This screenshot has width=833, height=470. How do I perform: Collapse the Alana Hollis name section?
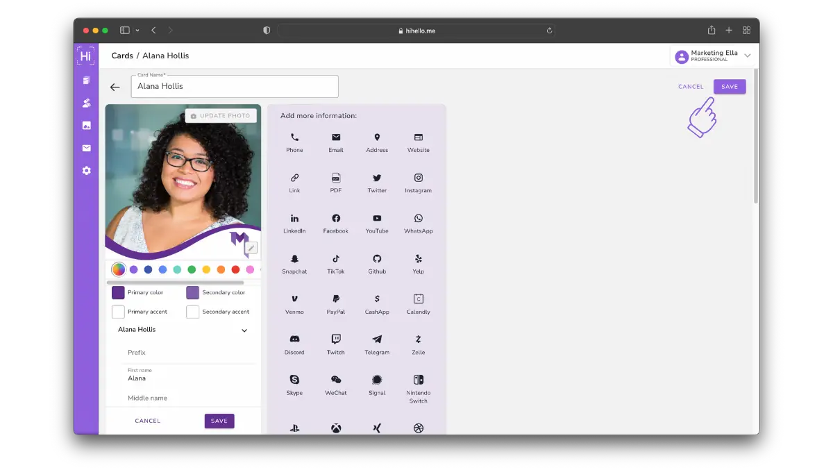click(244, 331)
